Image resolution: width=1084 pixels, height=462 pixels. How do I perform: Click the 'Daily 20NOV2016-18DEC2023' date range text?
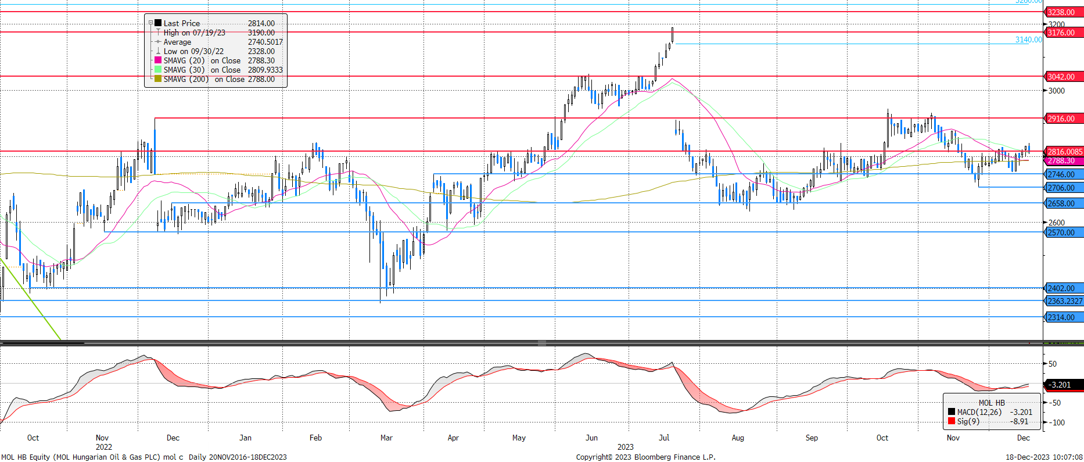tap(238, 457)
